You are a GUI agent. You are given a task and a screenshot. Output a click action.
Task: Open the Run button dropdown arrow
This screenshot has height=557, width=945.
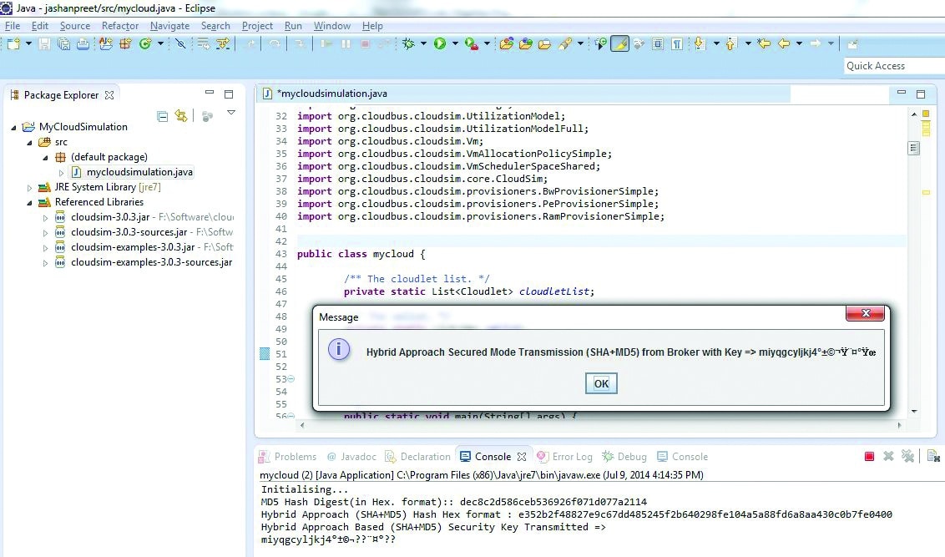pyautogui.click(x=455, y=43)
